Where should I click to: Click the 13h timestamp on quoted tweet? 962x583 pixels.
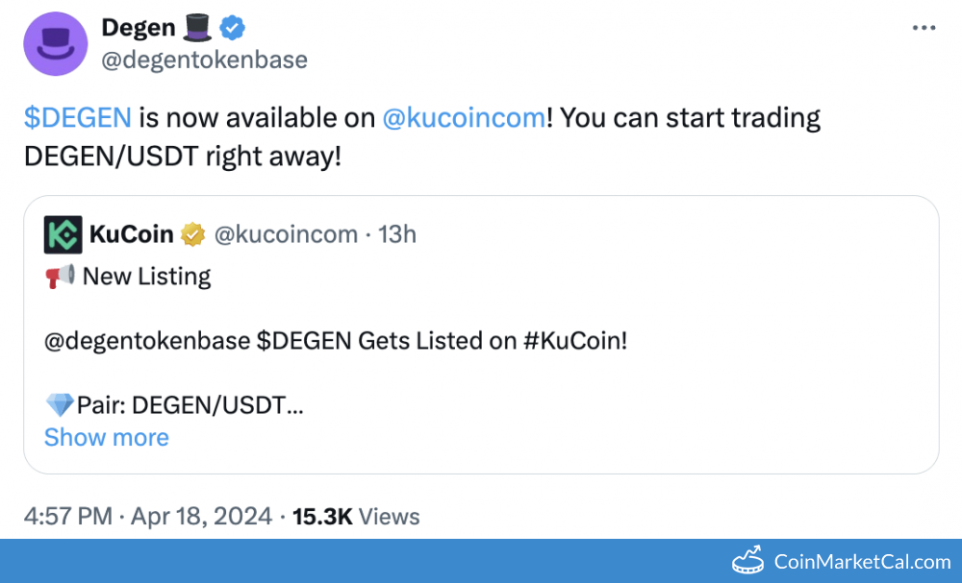pos(396,233)
